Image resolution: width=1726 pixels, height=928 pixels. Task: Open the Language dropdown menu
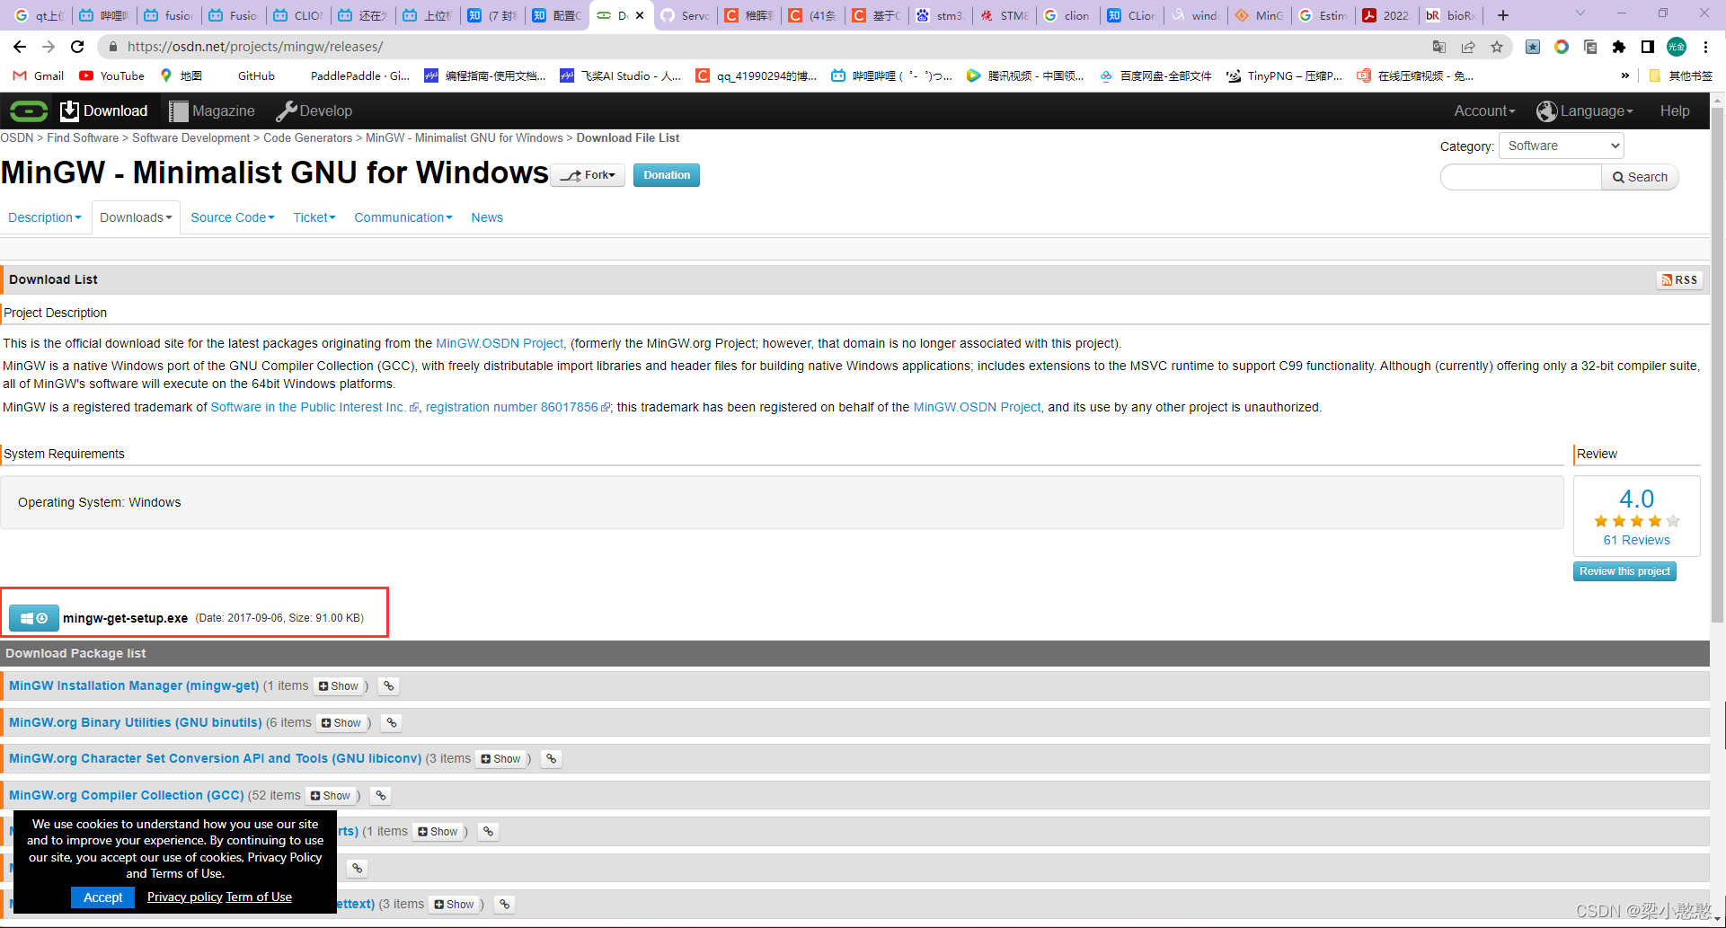tap(1585, 110)
